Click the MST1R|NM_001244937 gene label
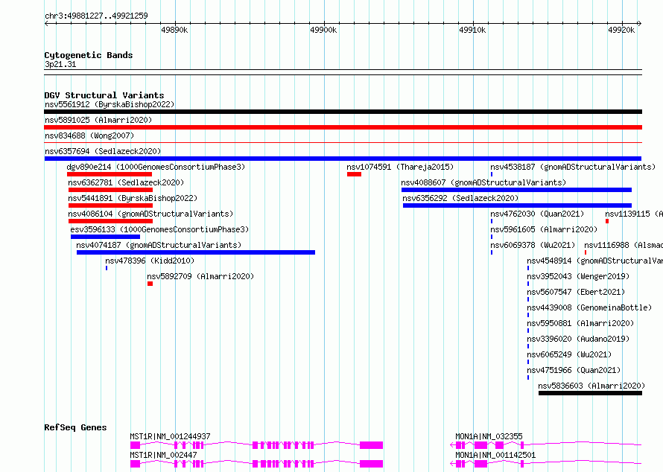This screenshot has width=663, height=472. [x=170, y=436]
